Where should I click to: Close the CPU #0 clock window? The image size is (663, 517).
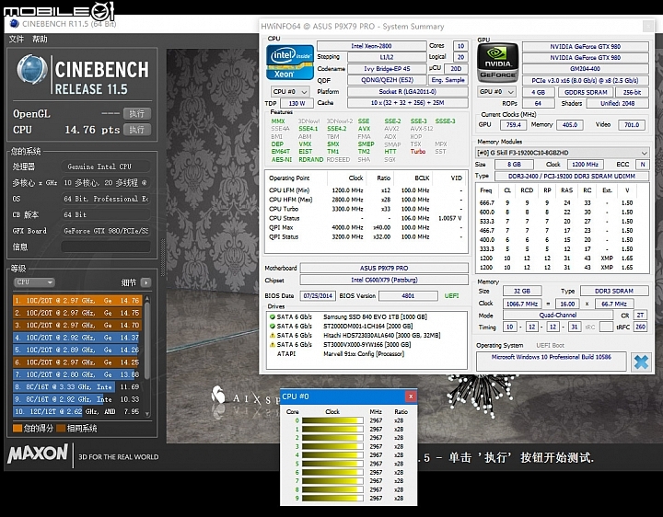[411, 396]
